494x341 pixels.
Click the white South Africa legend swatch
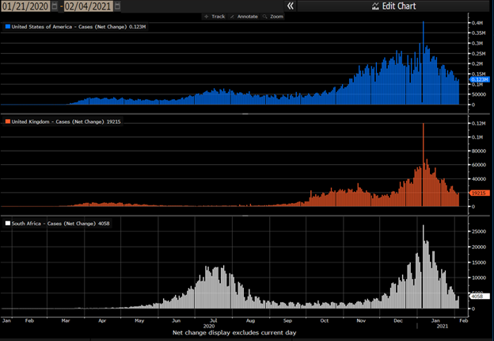(x=8, y=224)
